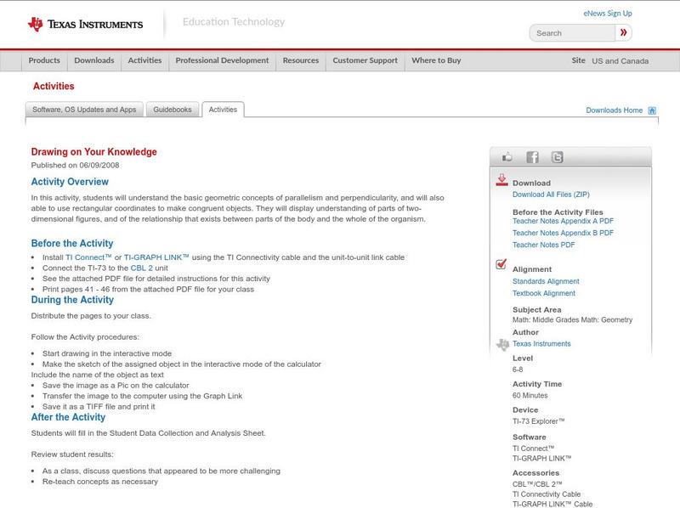680x508 pixels.
Task: Click Texas Instruments author link
Action: click(541, 344)
